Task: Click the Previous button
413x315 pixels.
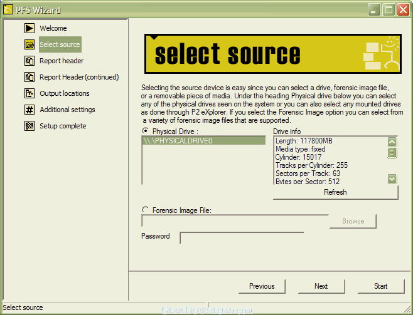Action: 262,286
